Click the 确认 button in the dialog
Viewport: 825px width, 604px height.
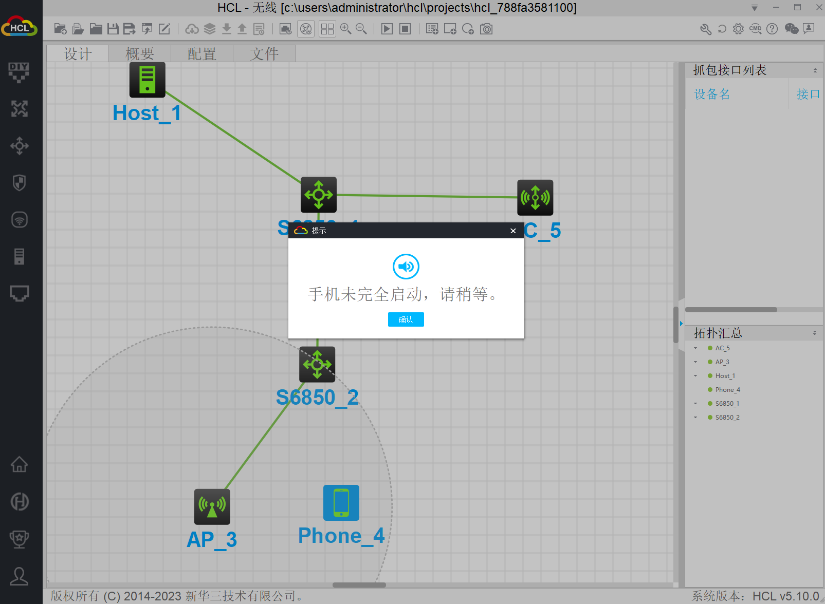(x=406, y=319)
